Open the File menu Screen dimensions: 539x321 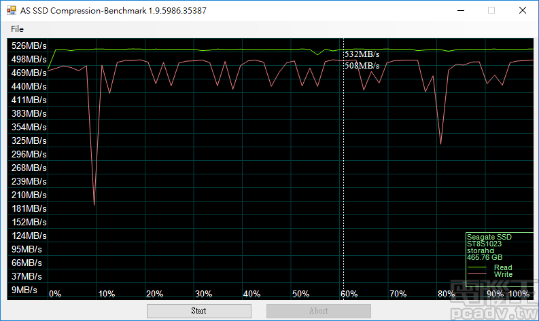(17, 29)
